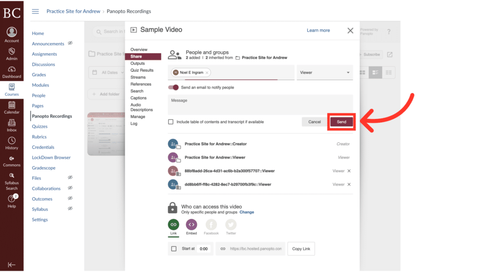Check the Start at checkbox
This screenshot has height=272, width=483.
pos(174,248)
